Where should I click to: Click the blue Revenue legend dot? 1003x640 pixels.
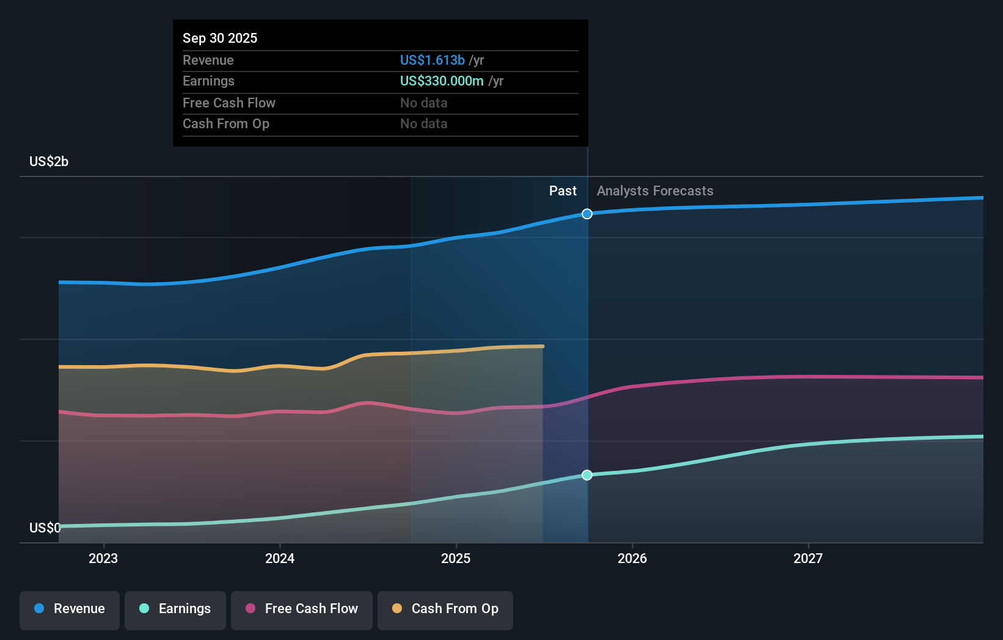click(x=38, y=609)
